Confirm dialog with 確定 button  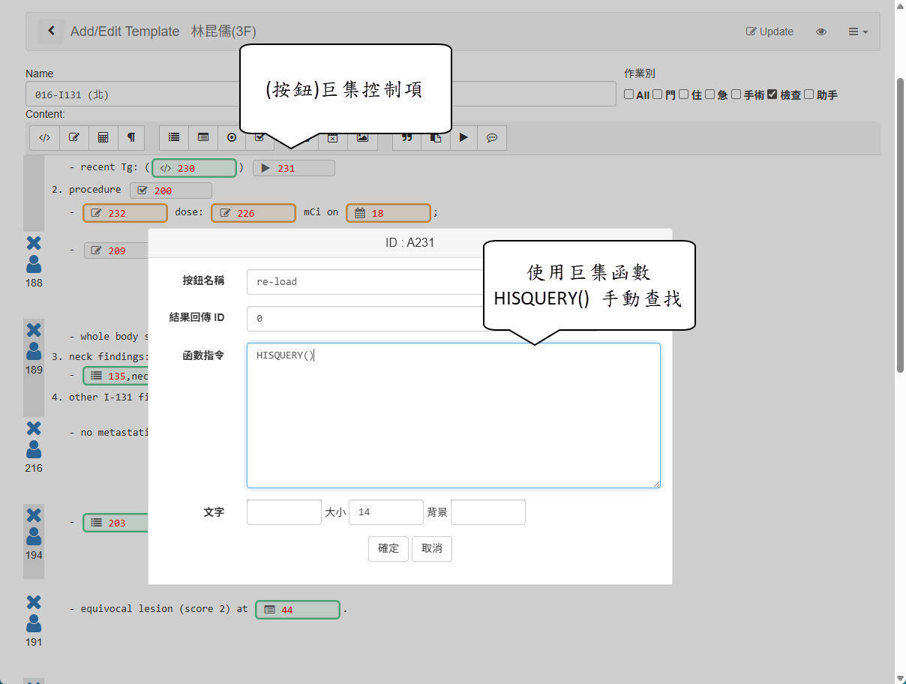pos(388,548)
